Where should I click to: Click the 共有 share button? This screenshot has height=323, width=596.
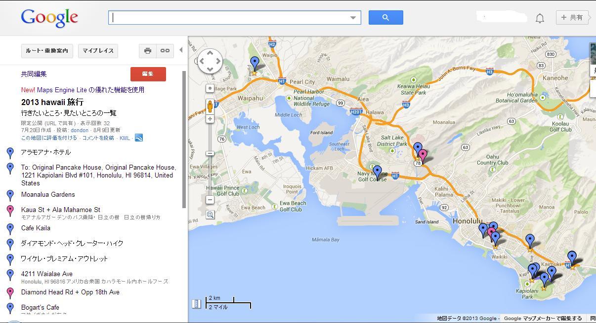click(572, 17)
